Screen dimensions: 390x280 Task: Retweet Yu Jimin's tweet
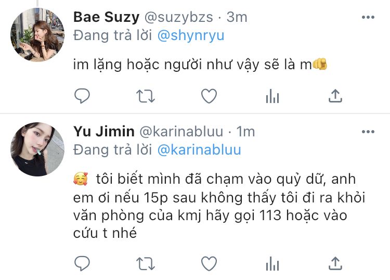146,263
